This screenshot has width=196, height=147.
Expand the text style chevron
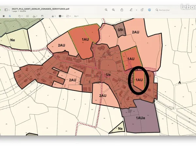coord(78,16)
